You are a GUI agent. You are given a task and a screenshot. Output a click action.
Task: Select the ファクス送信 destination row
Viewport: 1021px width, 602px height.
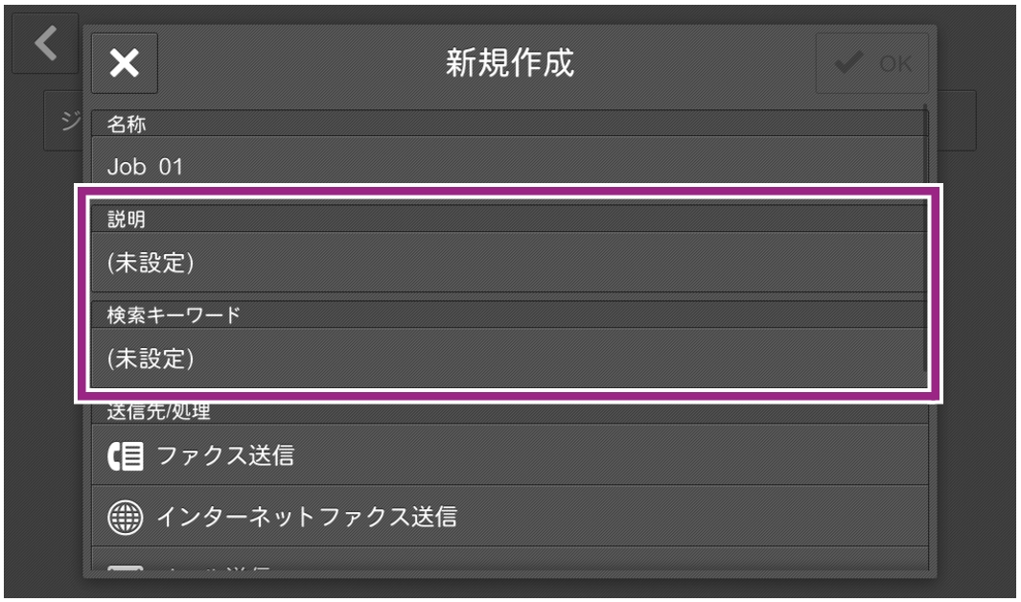[x=508, y=455]
